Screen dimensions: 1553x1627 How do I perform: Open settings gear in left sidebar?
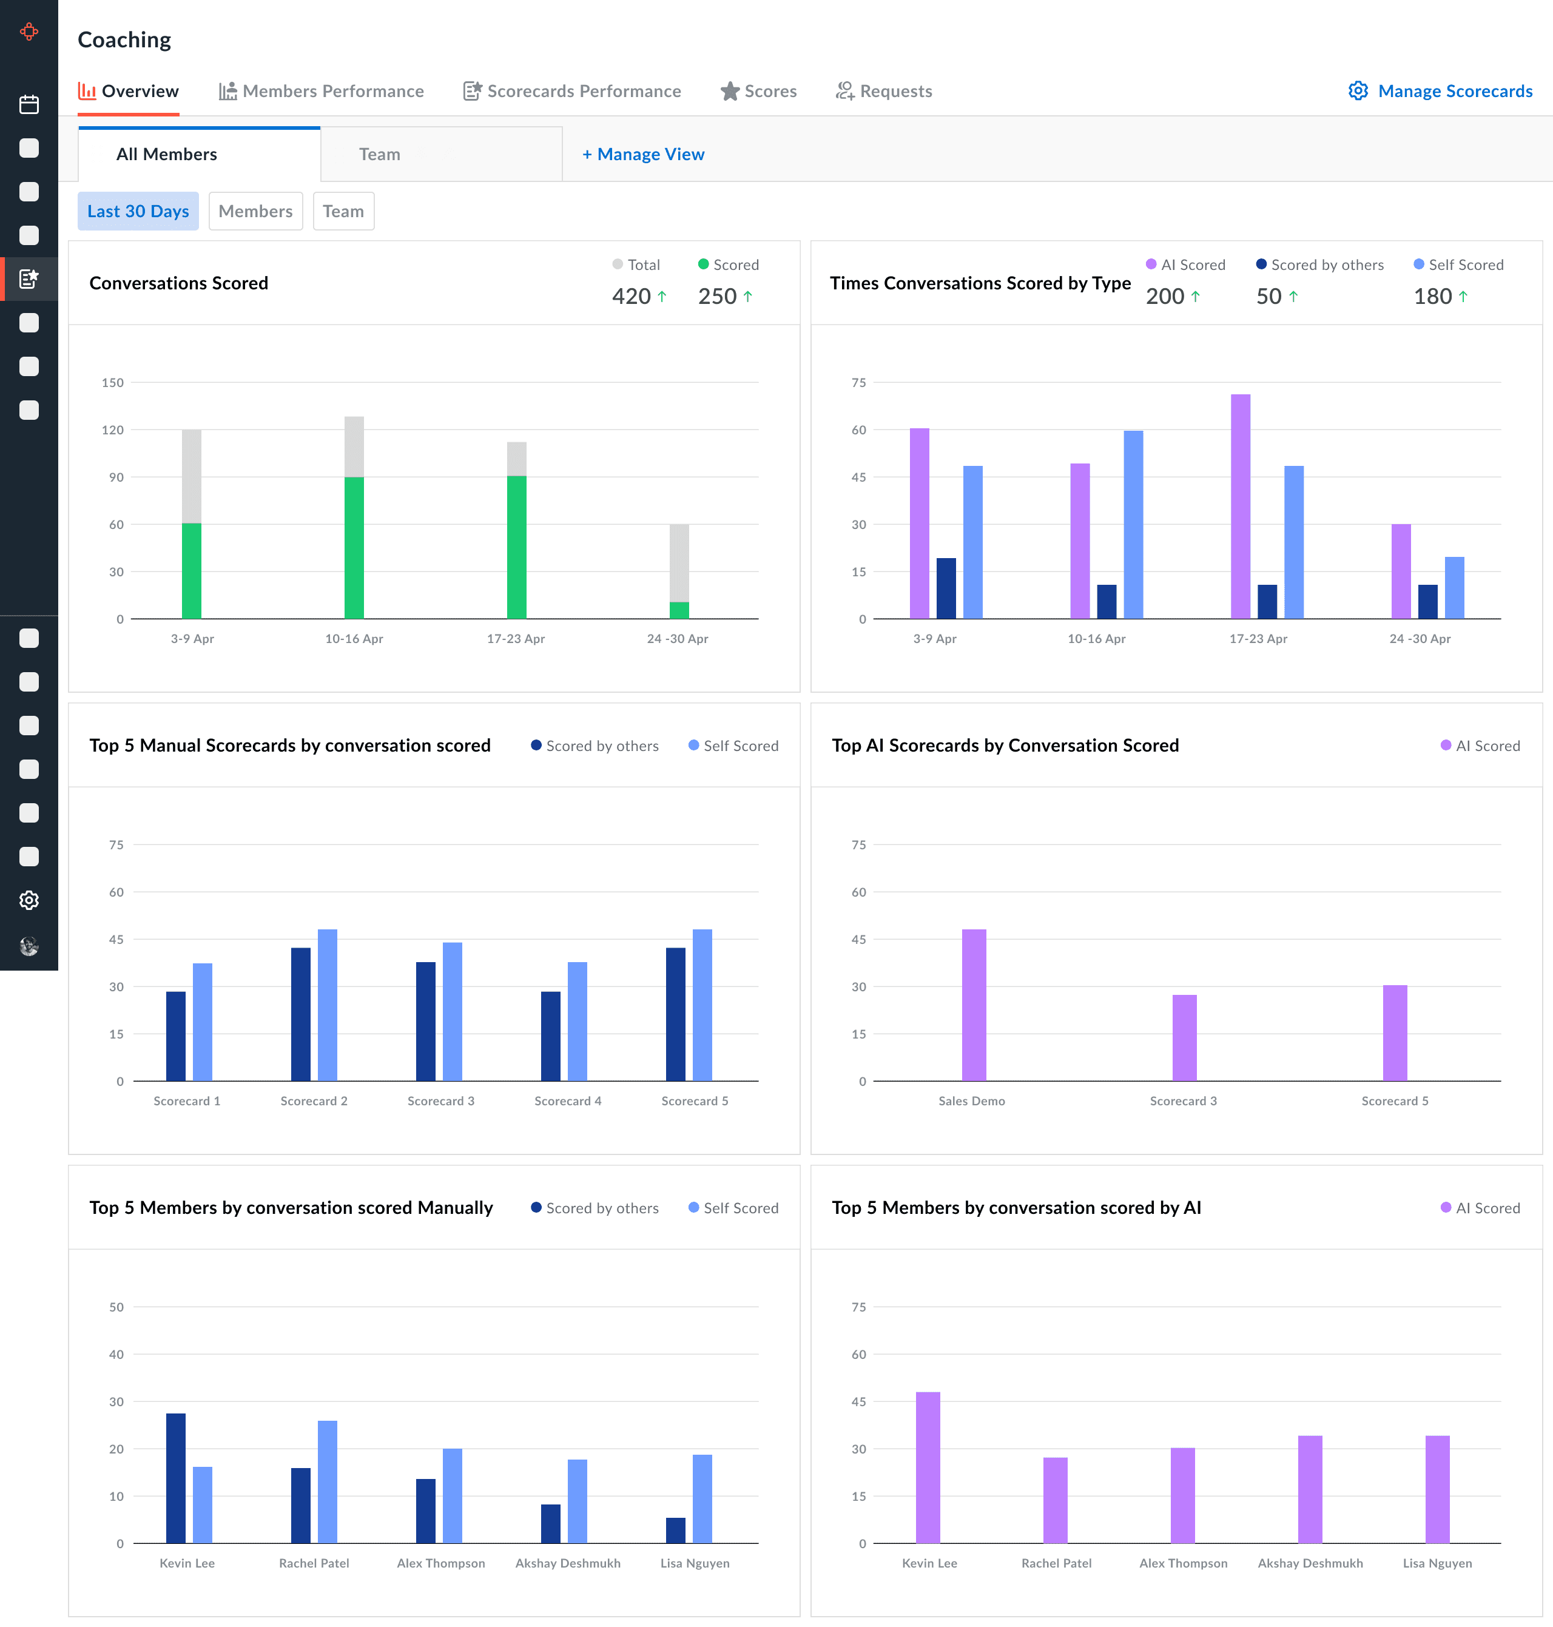29,900
